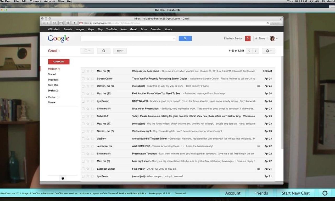This screenshot has height=201, width=335.
Task: Open the Sent Mail folder
Action: 53,85
